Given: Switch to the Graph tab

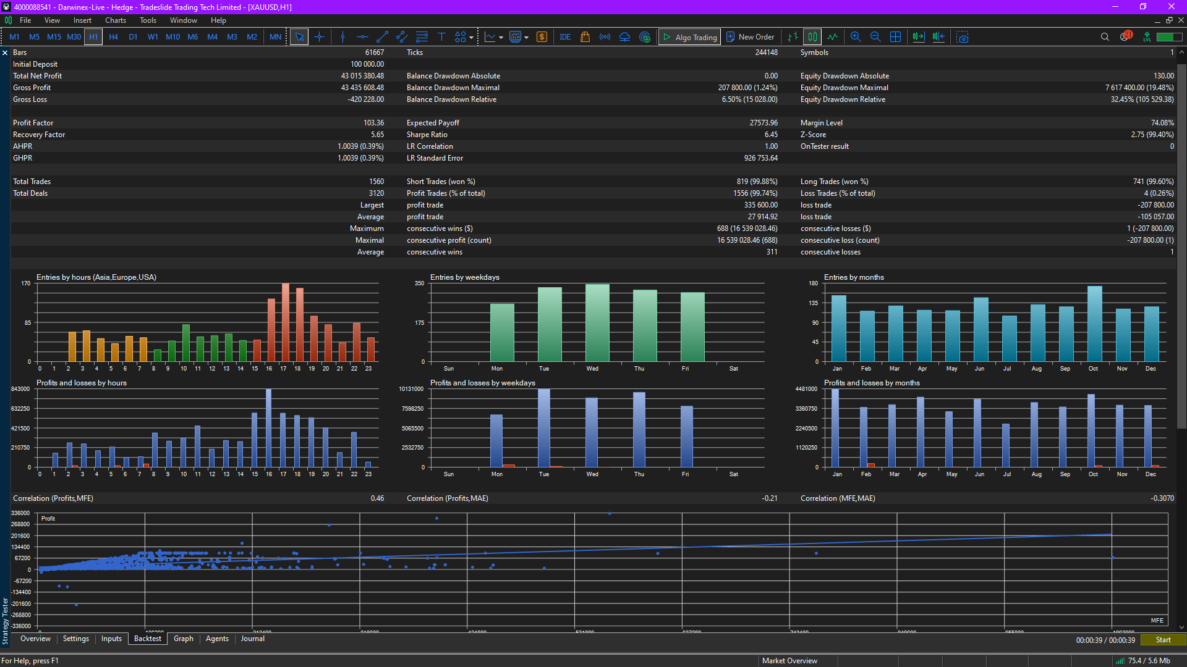Looking at the screenshot, I should tap(183, 639).
